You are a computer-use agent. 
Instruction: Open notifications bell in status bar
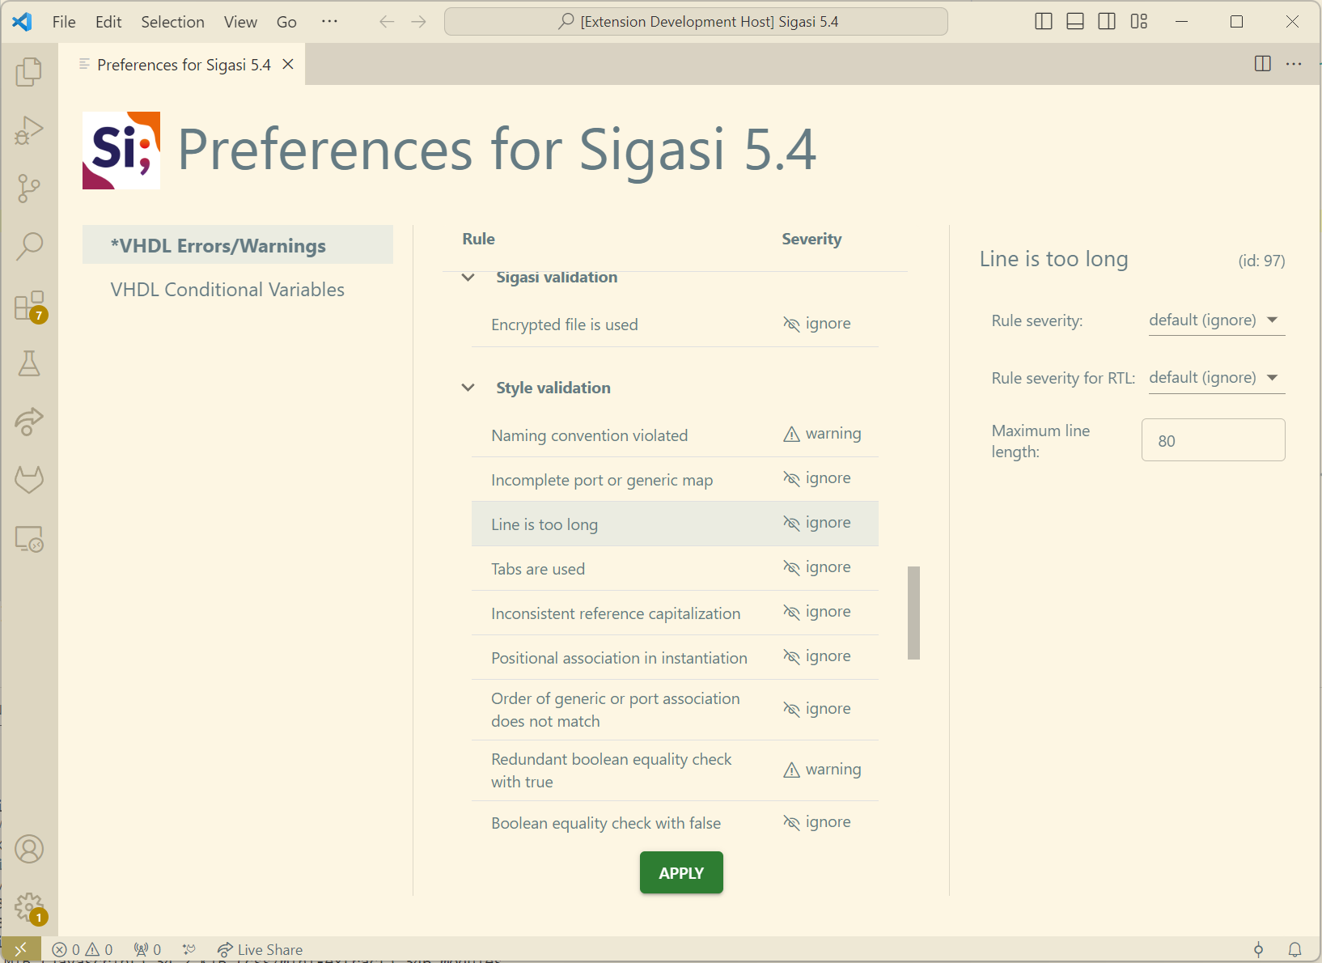pyautogui.click(x=1294, y=949)
